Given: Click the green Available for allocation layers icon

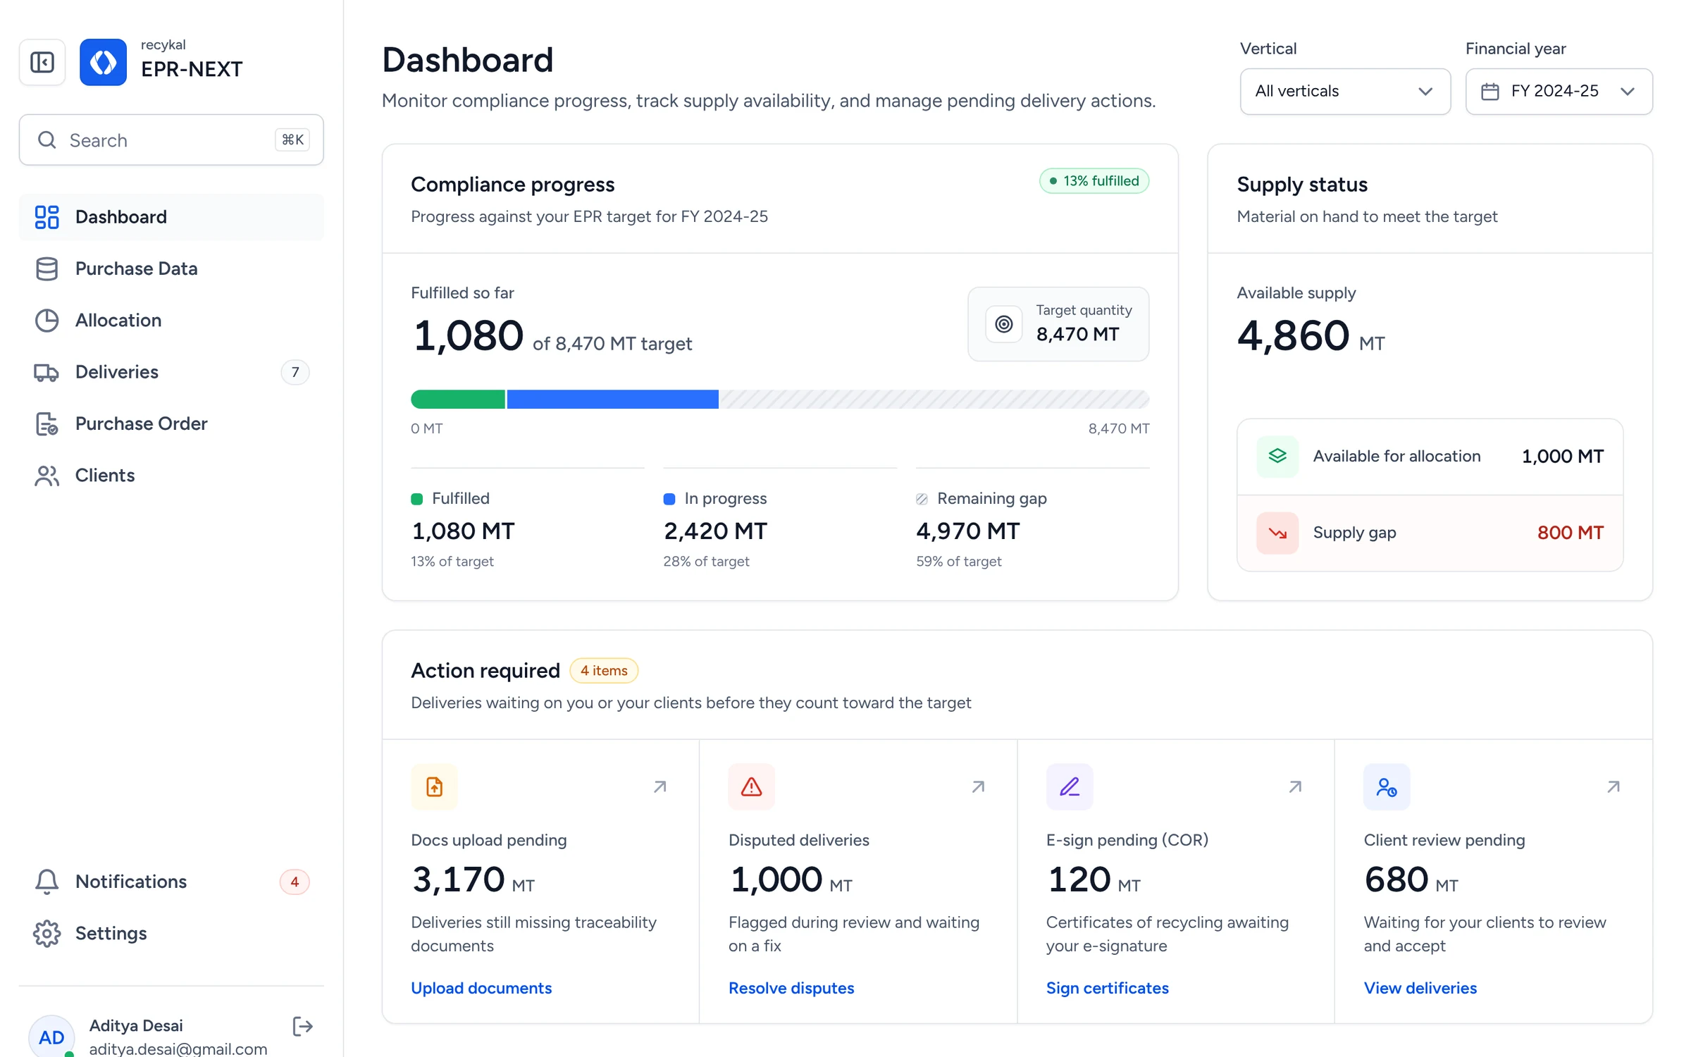Looking at the screenshot, I should [x=1277, y=457].
